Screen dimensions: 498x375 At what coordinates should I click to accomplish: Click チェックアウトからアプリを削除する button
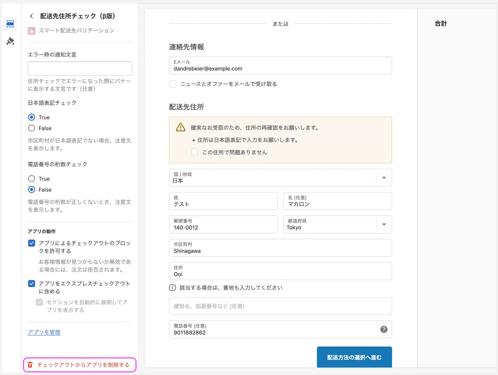coord(83,365)
